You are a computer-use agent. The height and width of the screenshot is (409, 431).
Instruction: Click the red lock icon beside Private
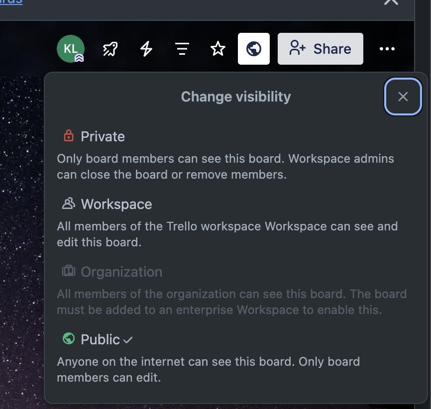pyautogui.click(x=69, y=136)
